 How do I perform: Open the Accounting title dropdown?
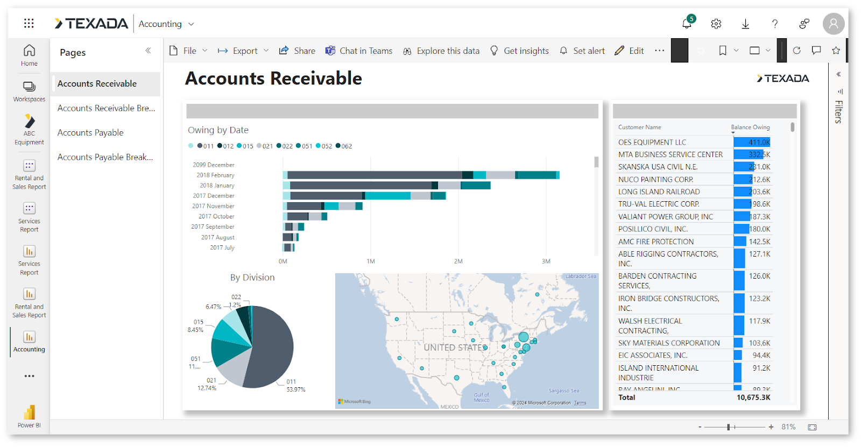click(x=166, y=24)
